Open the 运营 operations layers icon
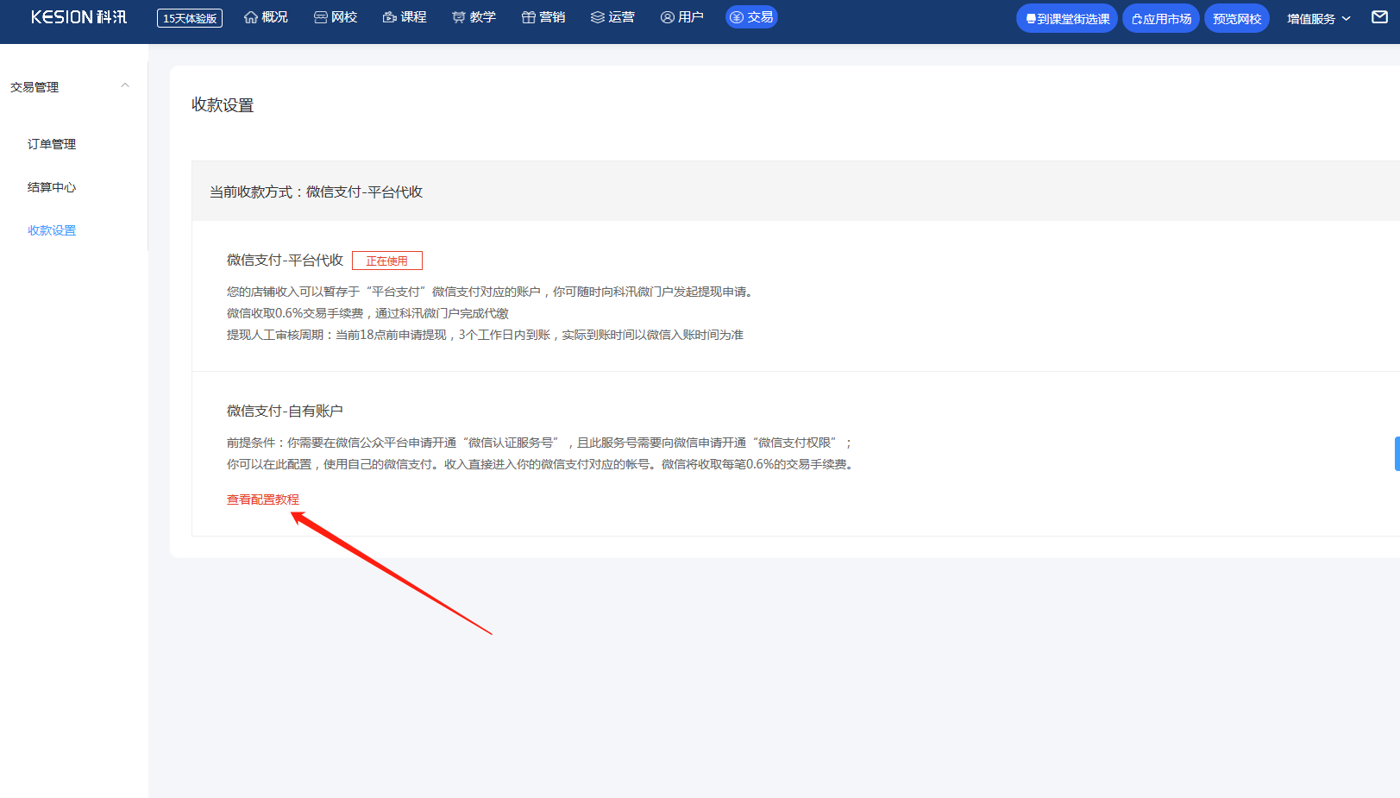The width and height of the screenshot is (1400, 798). 598,17
